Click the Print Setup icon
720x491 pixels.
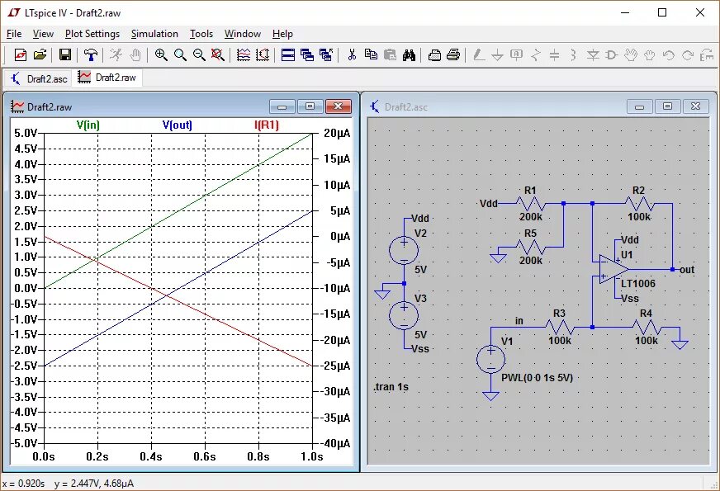pos(434,55)
